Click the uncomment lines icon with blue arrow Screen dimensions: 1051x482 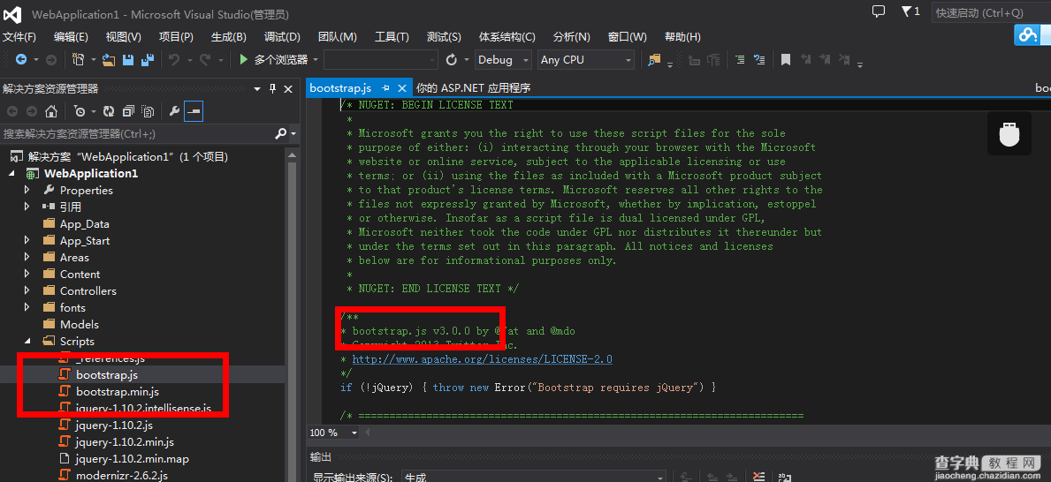pos(758,59)
